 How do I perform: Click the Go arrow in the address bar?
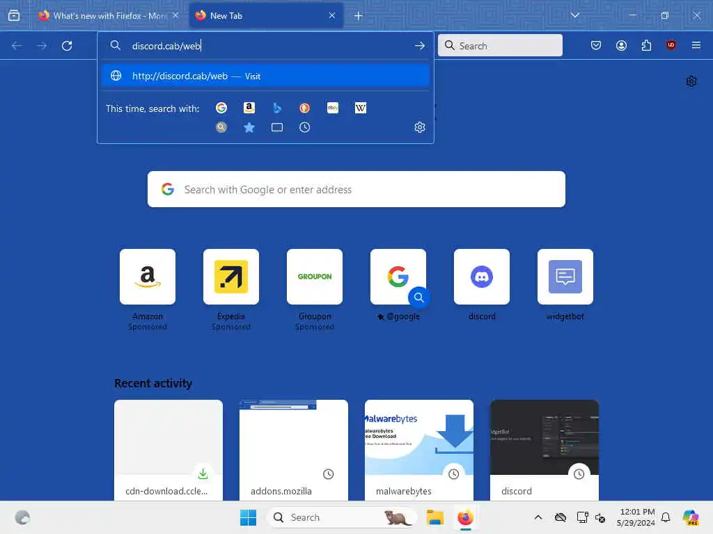(420, 46)
